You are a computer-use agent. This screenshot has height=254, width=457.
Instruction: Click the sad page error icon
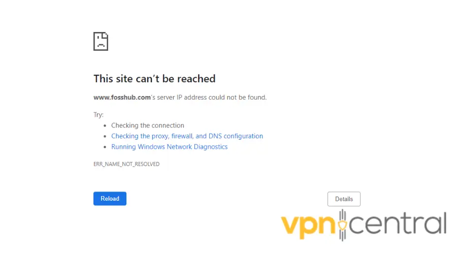click(101, 42)
